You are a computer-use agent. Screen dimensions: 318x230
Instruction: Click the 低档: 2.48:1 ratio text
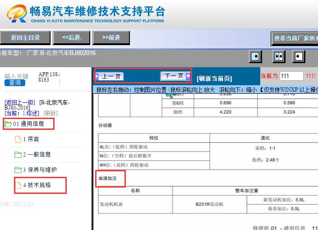tap(265, 160)
